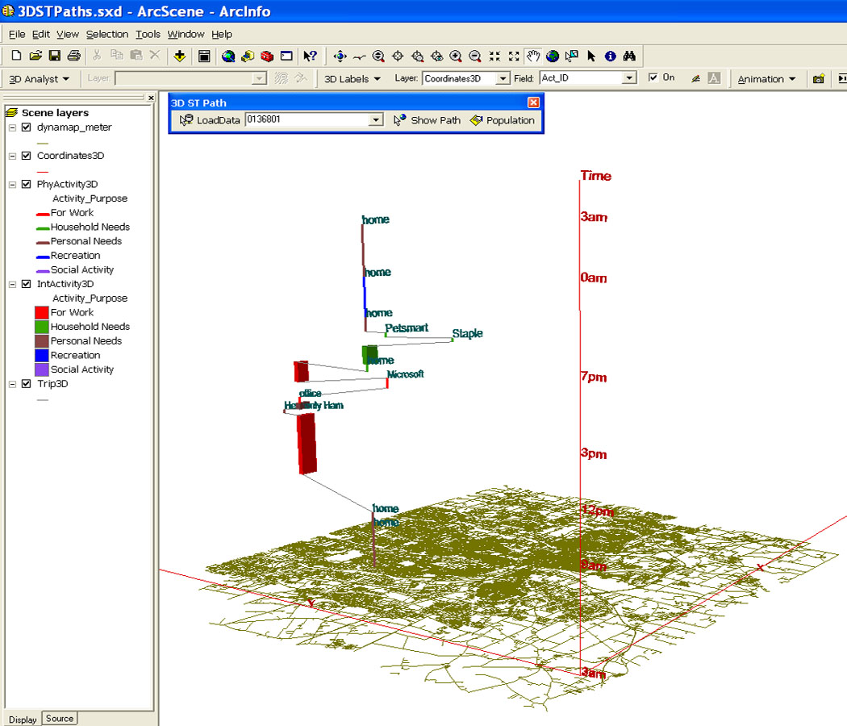
Task: Collapse the PhyActivity3D layer tree
Action: pos(12,185)
